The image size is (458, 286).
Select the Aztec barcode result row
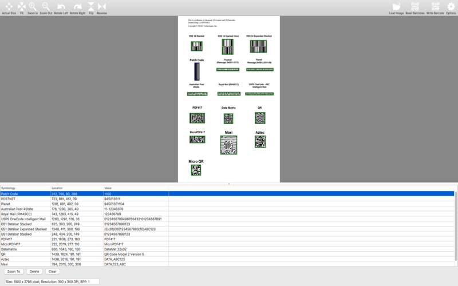[x=227, y=259]
